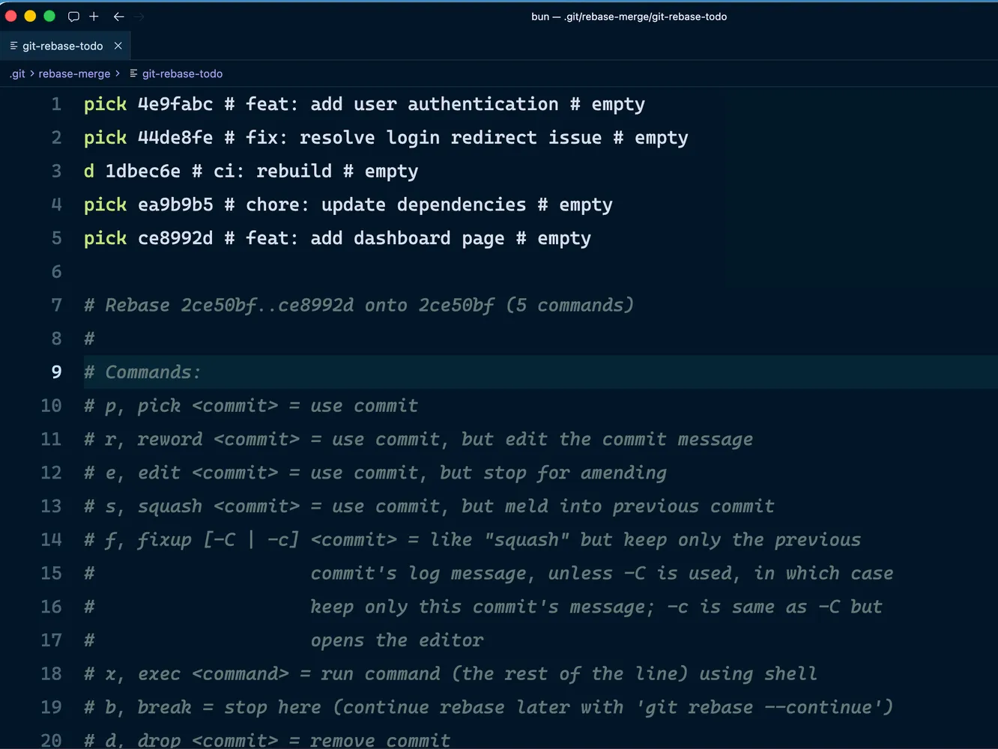Click the speech bubble icon in the title bar

coord(73,16)
